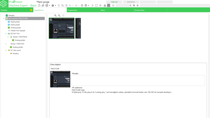Collapse the SL1 (Seri port) node
The height and width of the screenshot is (118, 210).
pyautogui.click(x=6, y=50)
